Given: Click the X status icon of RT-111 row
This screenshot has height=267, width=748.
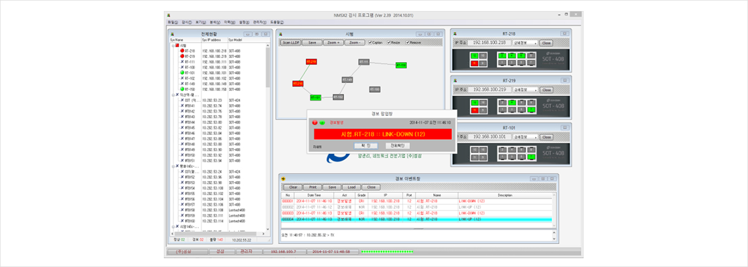Looking at the screenshot, I should (183, 61).
